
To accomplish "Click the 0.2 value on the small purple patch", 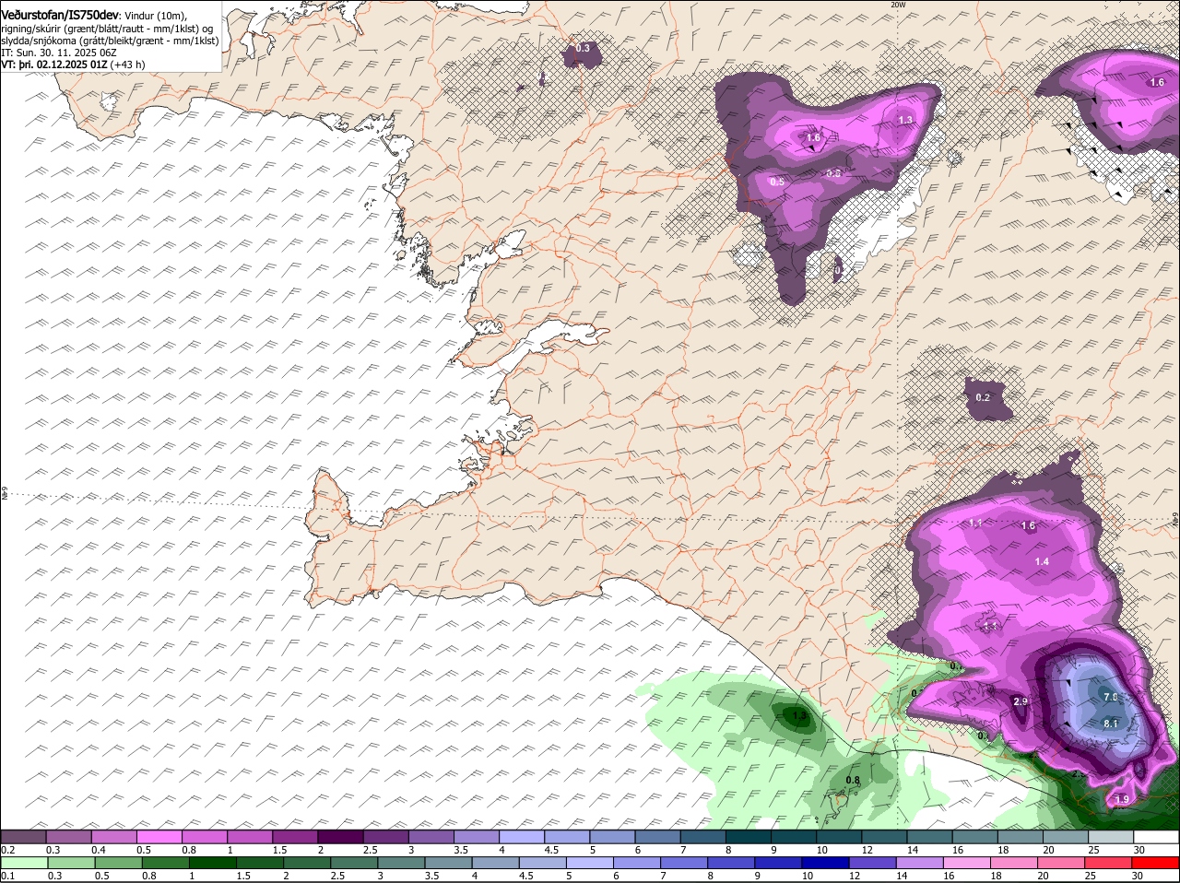I will pyautogui.click(x=983, y=397).
